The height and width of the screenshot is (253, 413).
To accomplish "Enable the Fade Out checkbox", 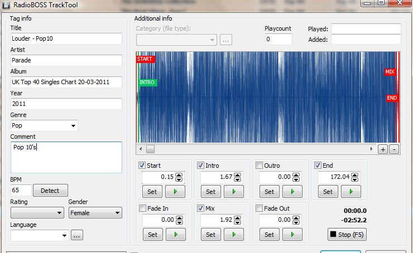I will pos(259,208).
